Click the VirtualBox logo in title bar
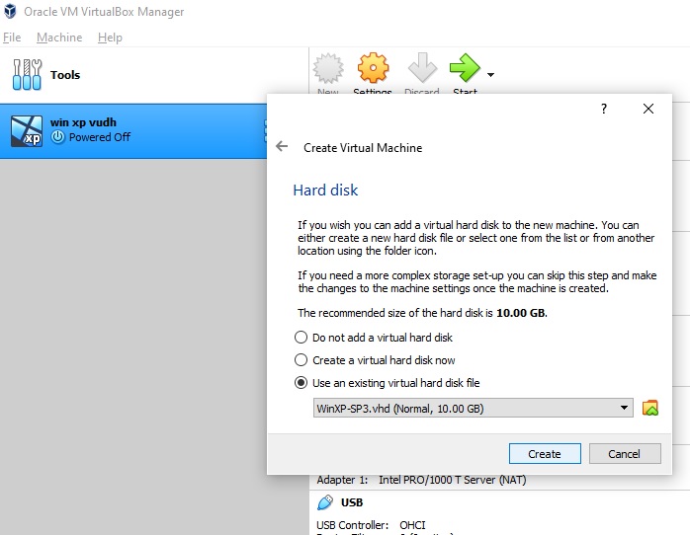The image size is (690, 535). (x=10, y=11)
